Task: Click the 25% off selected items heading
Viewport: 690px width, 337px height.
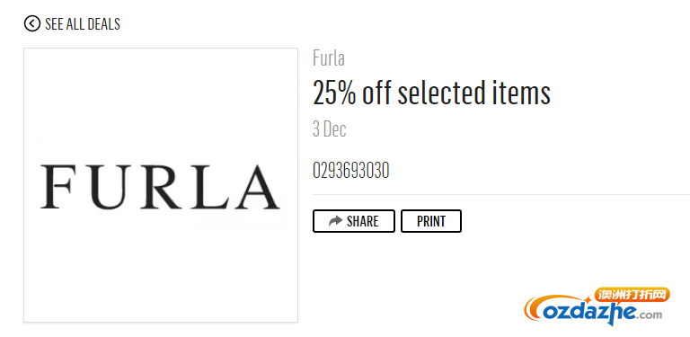Action: point(431,93)
